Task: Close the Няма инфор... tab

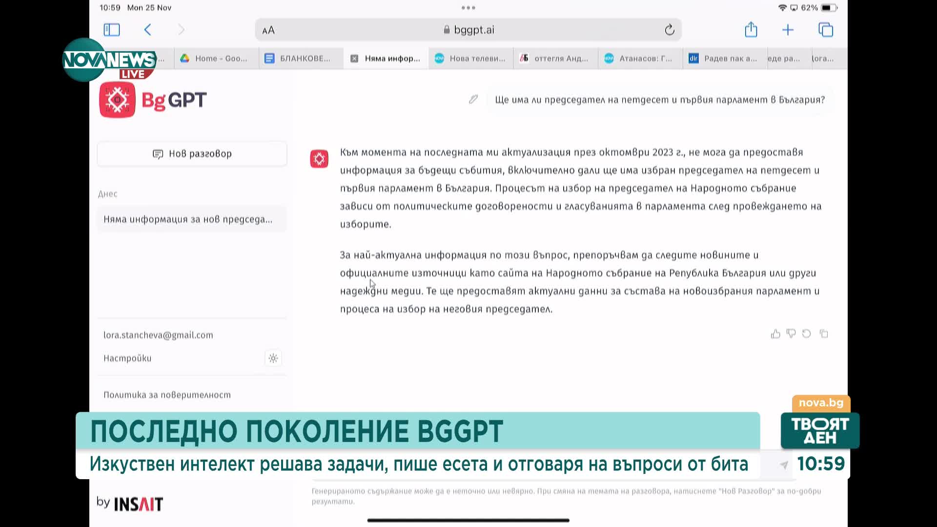Action: point(354,59)
